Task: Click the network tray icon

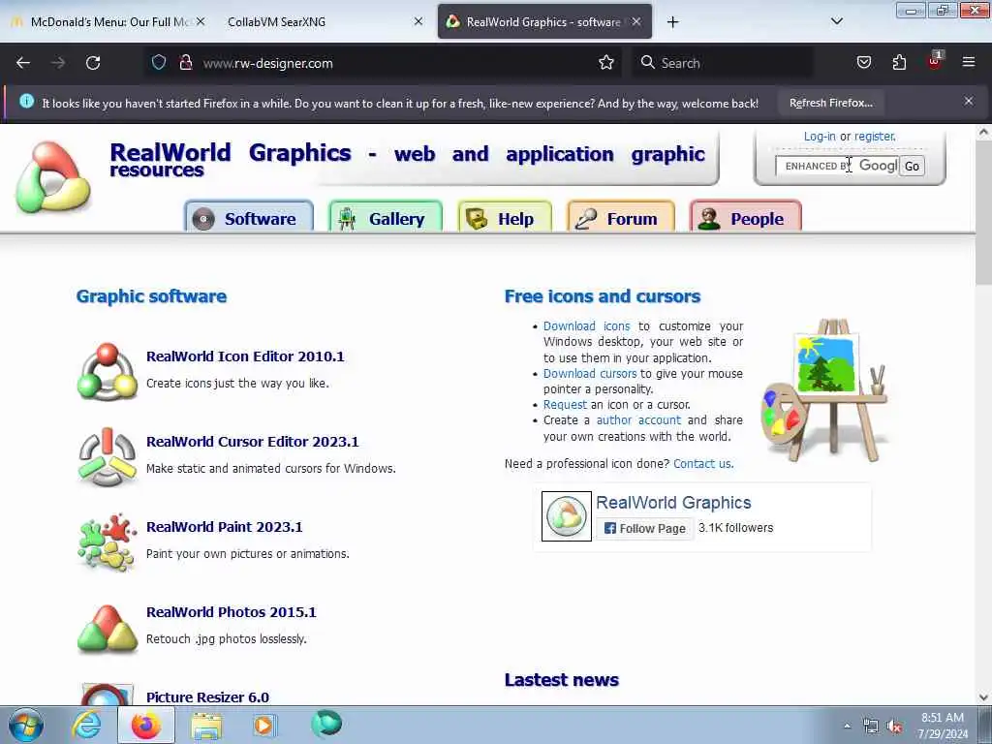Action: tap(871, 727)
